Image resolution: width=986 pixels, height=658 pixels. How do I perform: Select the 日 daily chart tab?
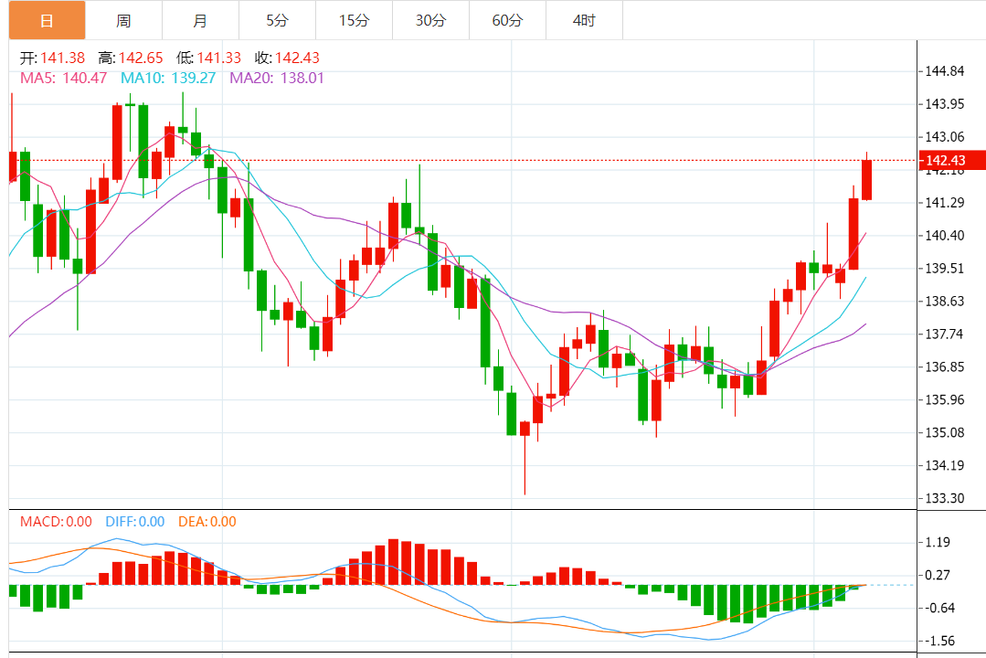tap(48, 20)
